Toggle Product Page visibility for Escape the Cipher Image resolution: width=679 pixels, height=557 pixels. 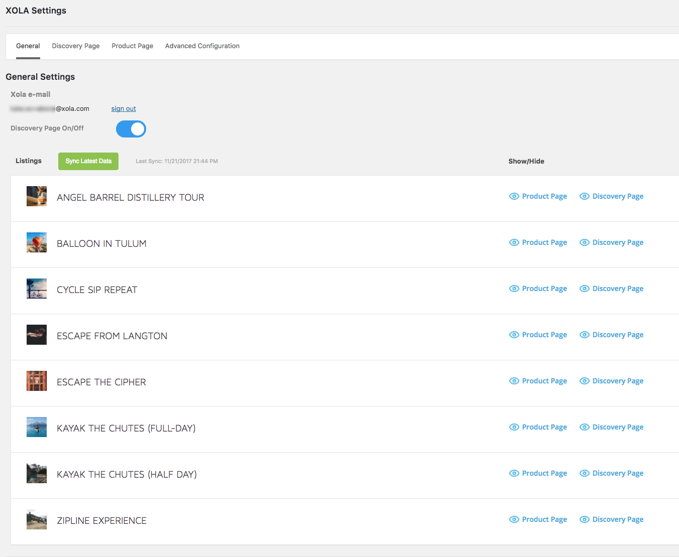coord(538,381)
